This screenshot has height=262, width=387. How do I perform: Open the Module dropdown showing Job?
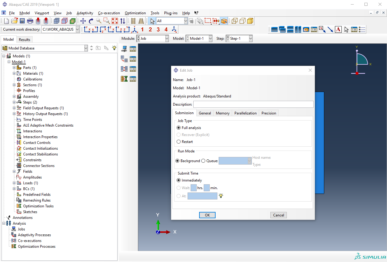(x=153, y=39)
